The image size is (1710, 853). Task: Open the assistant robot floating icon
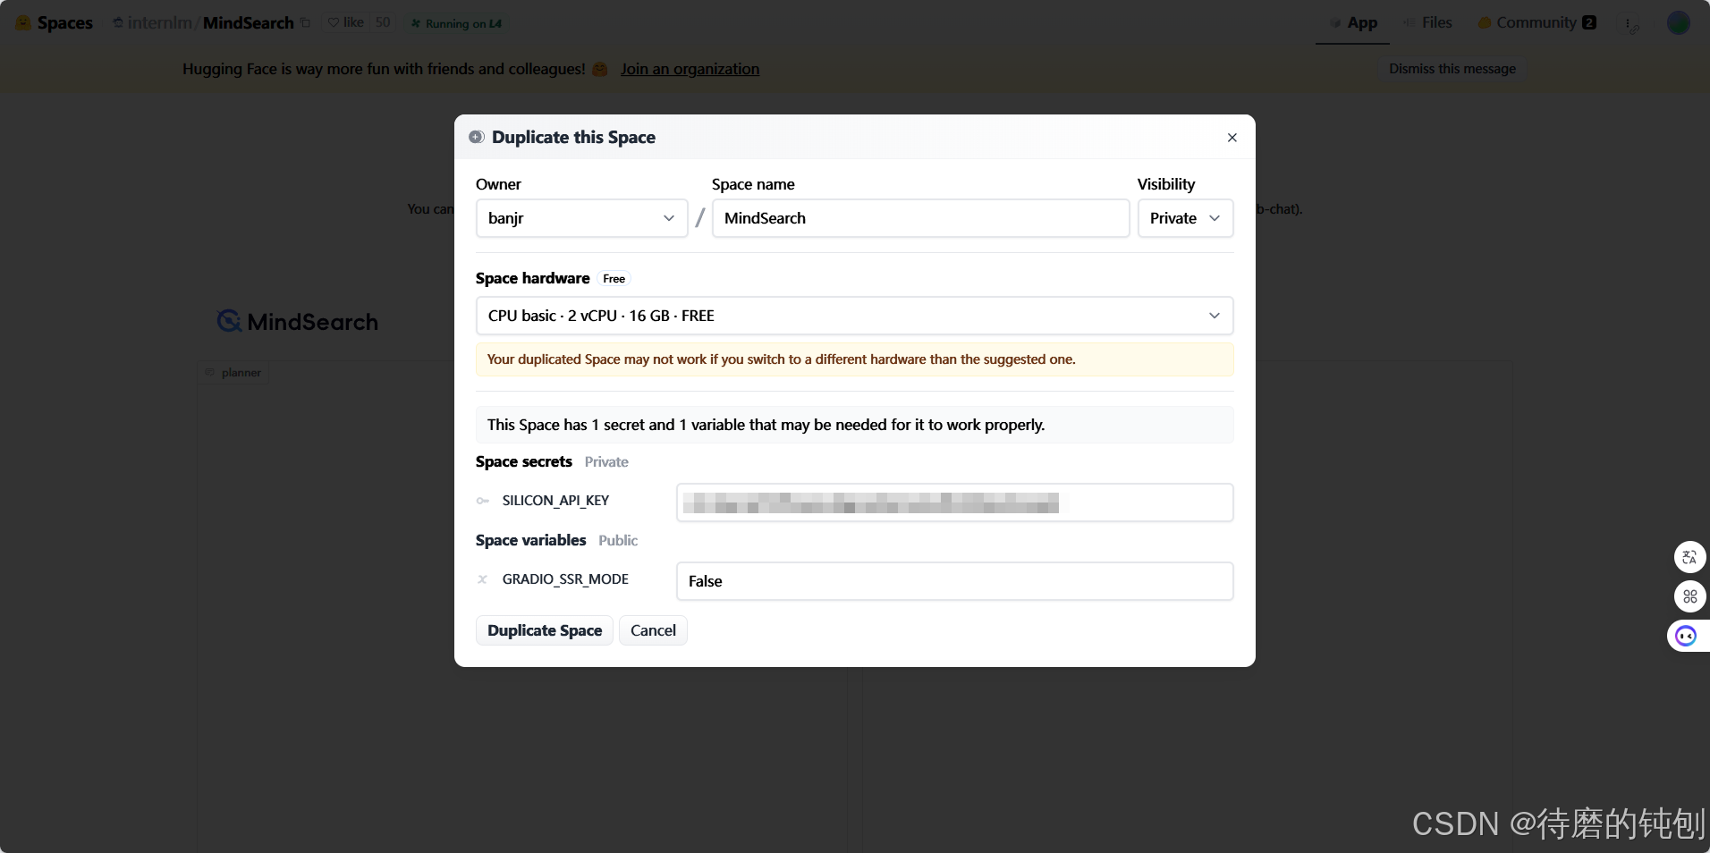tap(1686, 636)
